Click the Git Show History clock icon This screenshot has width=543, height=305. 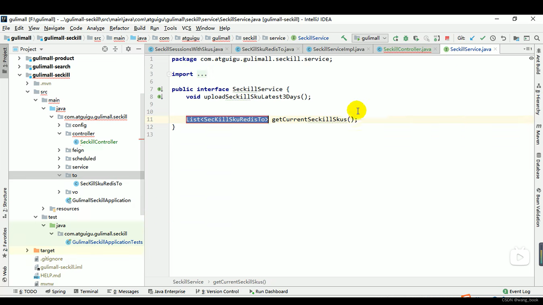point(493,38)
